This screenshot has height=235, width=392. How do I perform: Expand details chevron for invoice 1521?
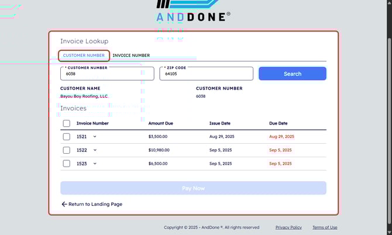(x=95, y=136)
